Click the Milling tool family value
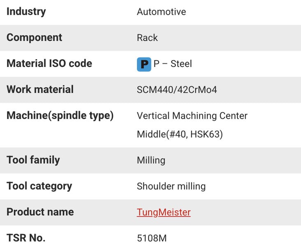301x250 pixels. tap(151, 161)
